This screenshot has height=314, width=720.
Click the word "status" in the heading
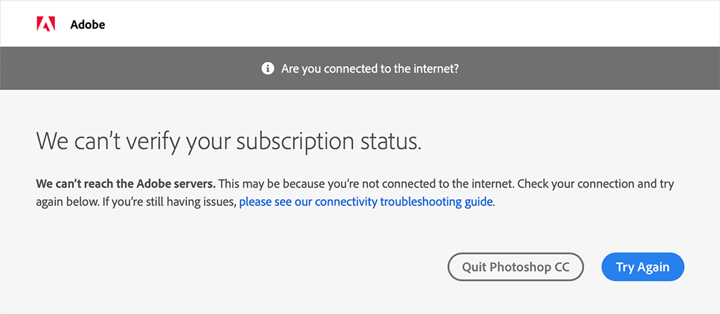[x=392, y=141]
